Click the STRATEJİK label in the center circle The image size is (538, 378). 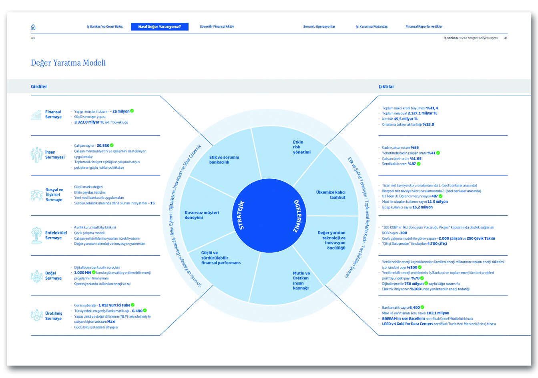click(241, 215)
